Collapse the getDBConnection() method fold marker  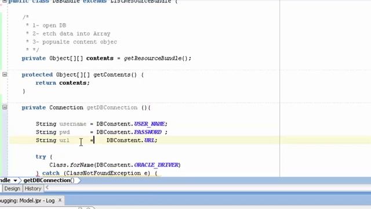click(x=5, y=107)
